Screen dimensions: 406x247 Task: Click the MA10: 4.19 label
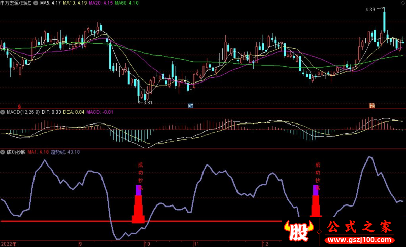tap(75, 3)
